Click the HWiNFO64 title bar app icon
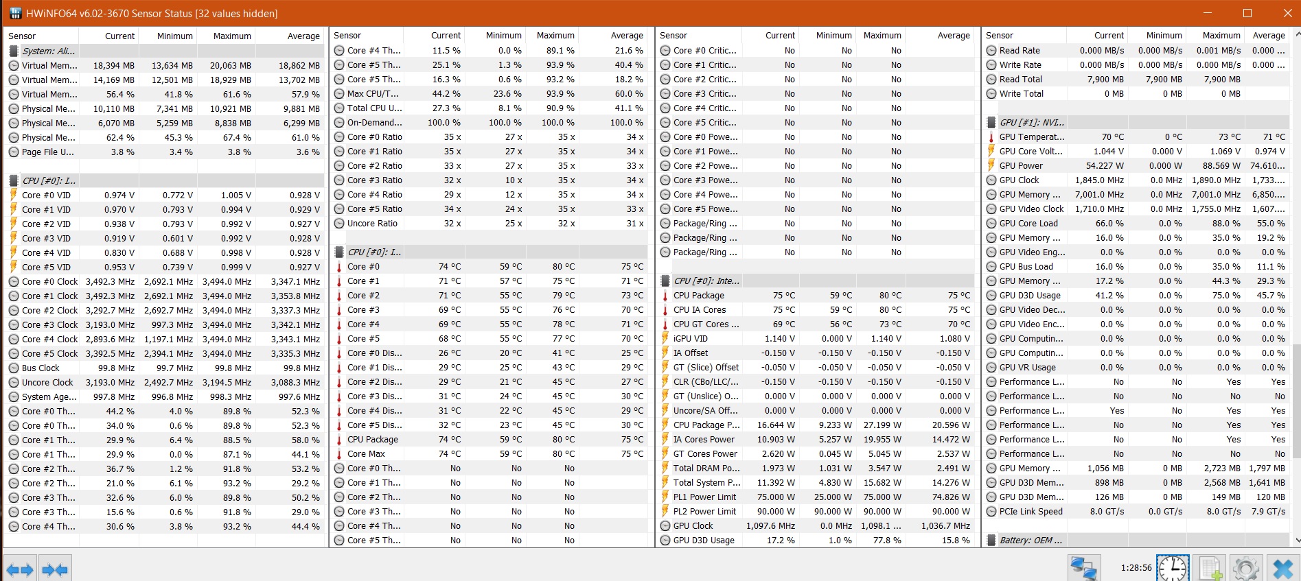Viewport: 1301px width, 581px height. (15, 13)
